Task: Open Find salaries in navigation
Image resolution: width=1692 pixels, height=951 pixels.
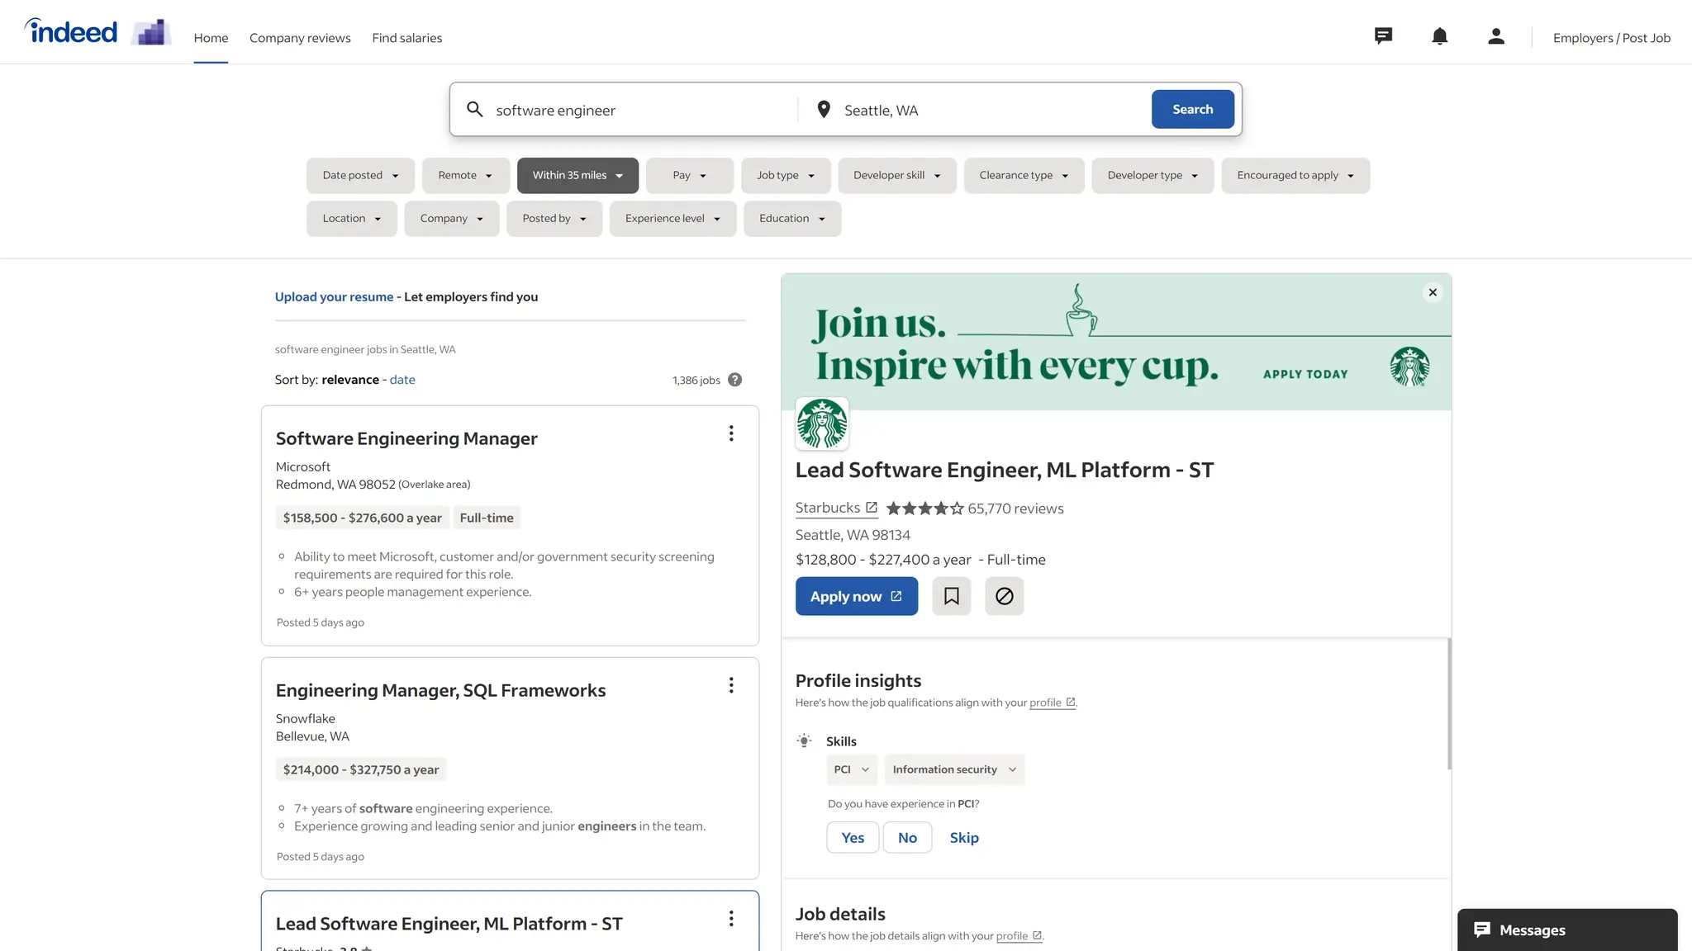Action: tap(406, 38)
